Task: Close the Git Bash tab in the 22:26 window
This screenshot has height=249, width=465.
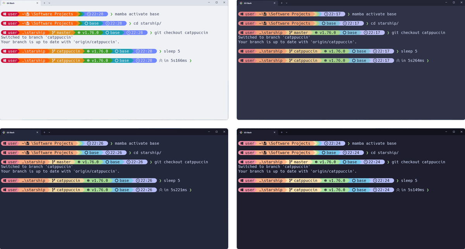Action: (x=37, y=132)
